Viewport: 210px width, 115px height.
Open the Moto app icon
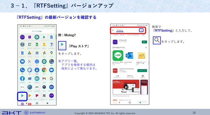44,87
